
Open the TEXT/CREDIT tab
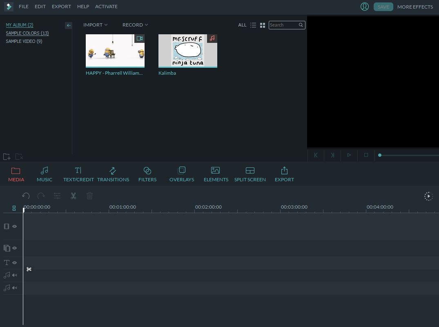(78, 174)
